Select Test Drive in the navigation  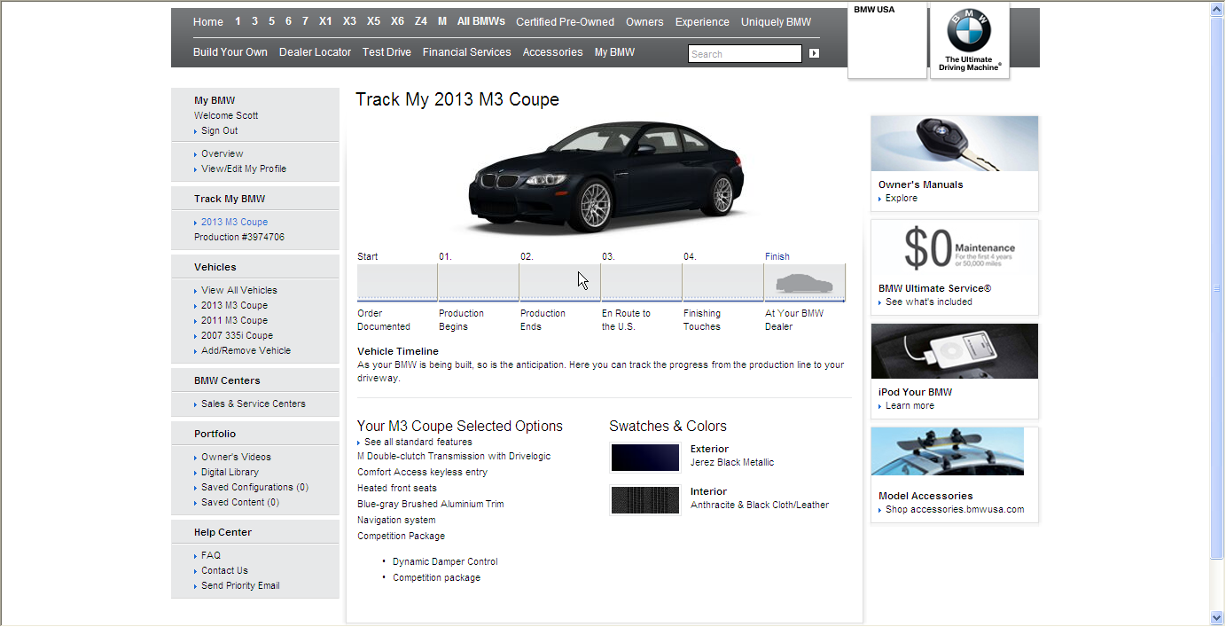387,52
